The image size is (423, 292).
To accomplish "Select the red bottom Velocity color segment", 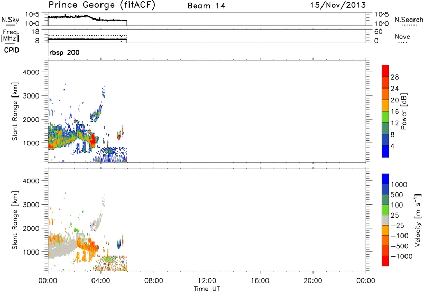I will 385,261.
